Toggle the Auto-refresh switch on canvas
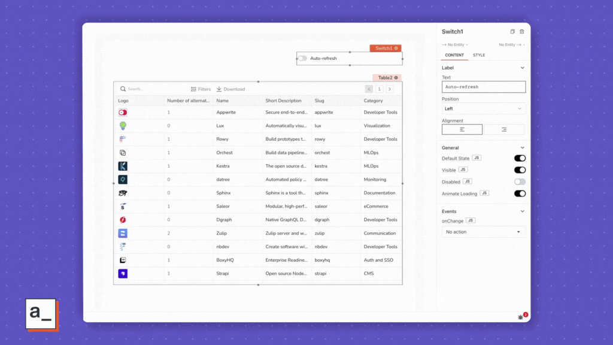Viewport: 613px width, 345px height. coord(303,58)
